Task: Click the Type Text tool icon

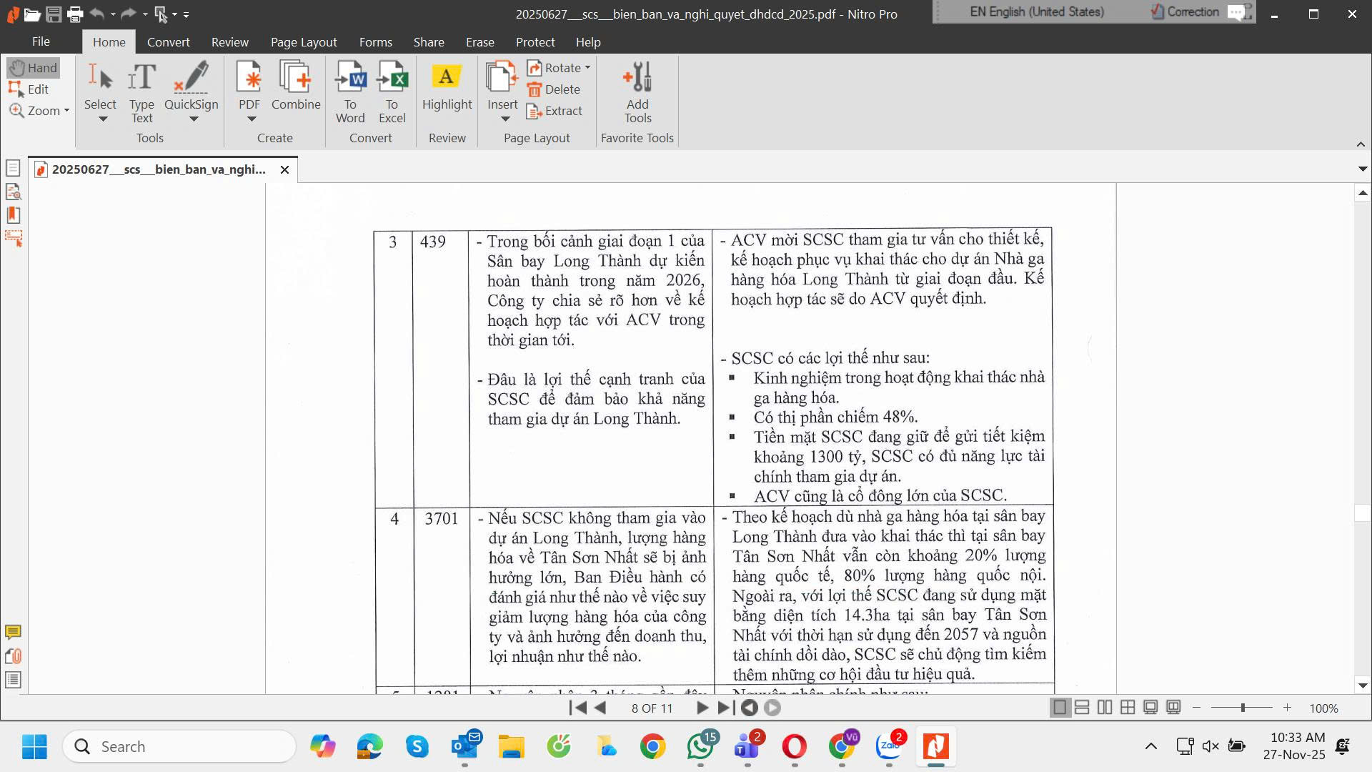Action: coord(141,78)
